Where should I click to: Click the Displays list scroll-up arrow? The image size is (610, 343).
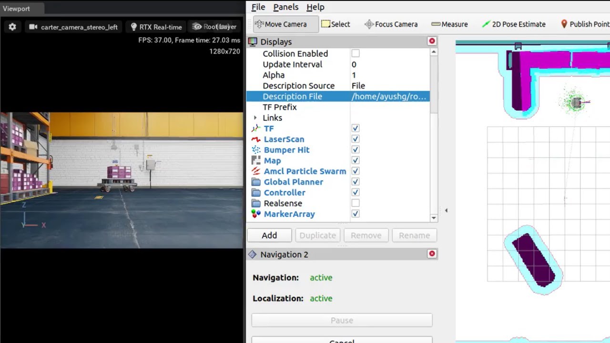(x=434, y=52)
